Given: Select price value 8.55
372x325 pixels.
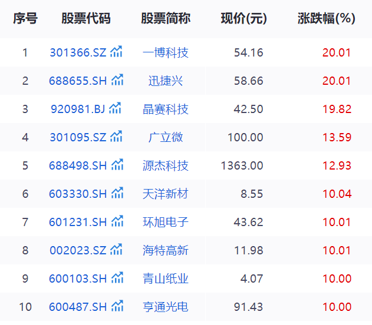Looking at the screenshot, I should (x=252, y=194).
